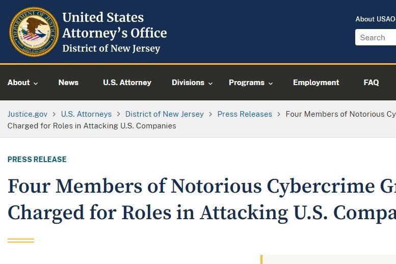Focus the Search input field
Viewport: 396px width, 264px height.
tap(376, 37)
